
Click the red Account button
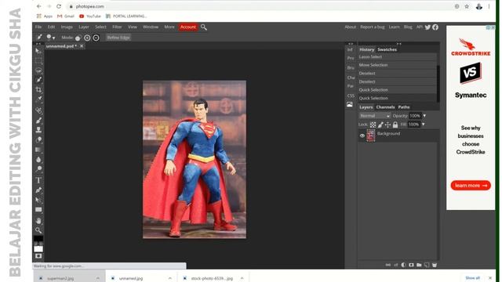click(188, 27)
